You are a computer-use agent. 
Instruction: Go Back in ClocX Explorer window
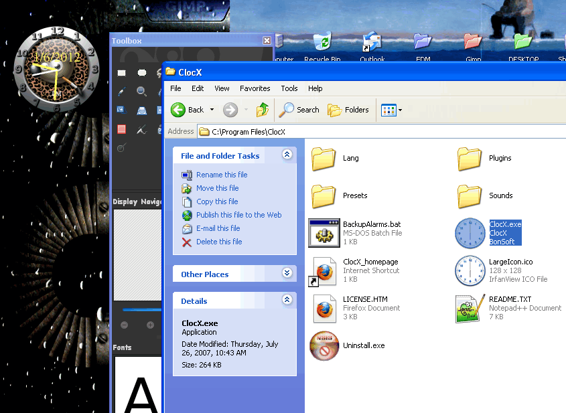(x=188, y=110)
